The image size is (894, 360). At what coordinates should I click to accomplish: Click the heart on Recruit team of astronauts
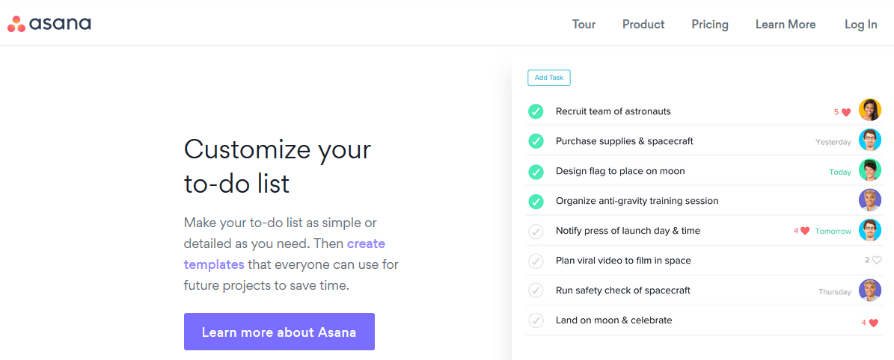[x=846, y=112]
